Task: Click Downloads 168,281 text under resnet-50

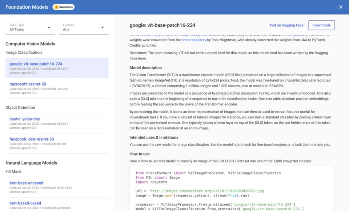Action: coord(55,89)
